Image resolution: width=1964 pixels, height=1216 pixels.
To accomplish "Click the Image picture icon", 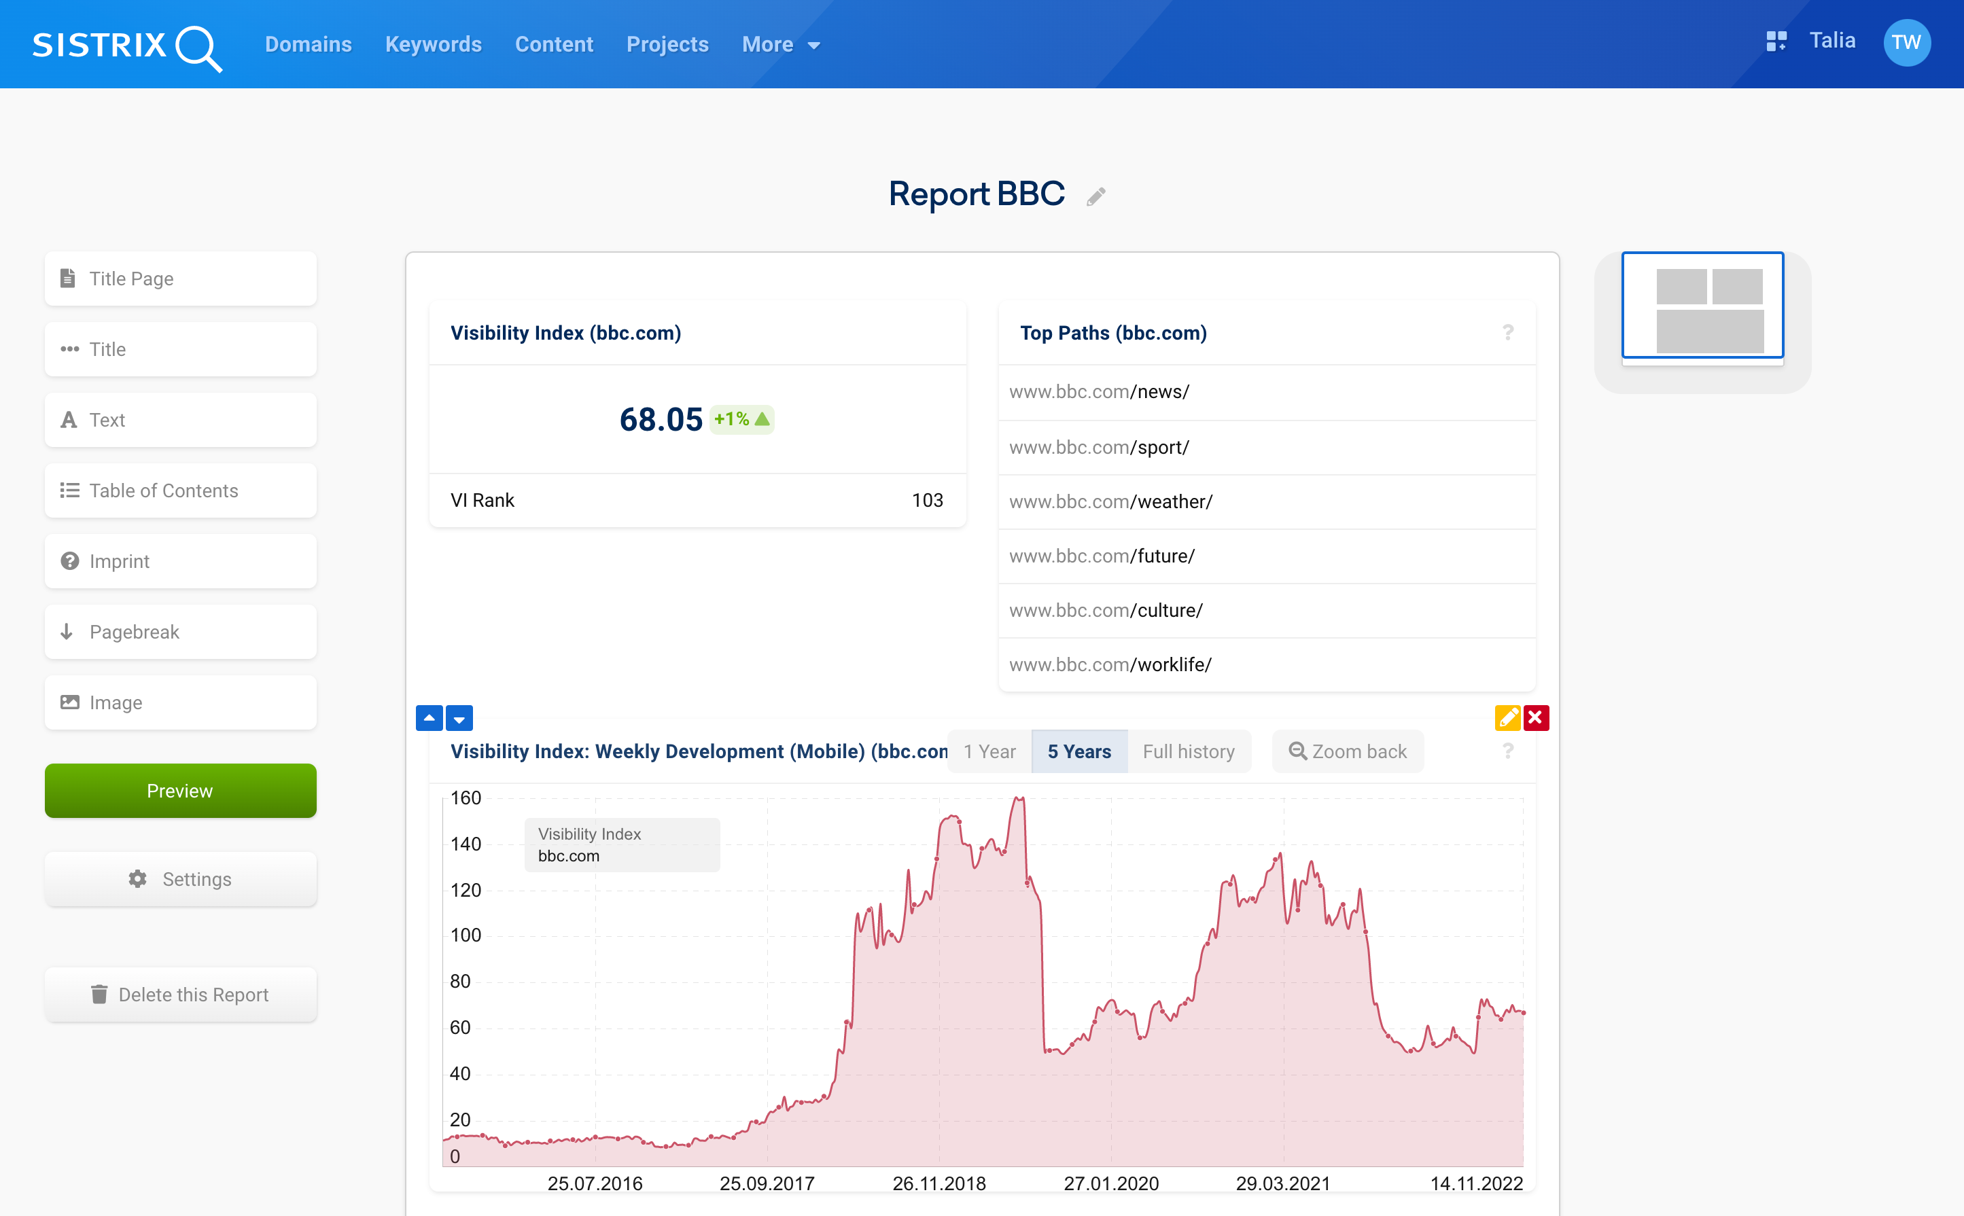I will pos(70,702).
